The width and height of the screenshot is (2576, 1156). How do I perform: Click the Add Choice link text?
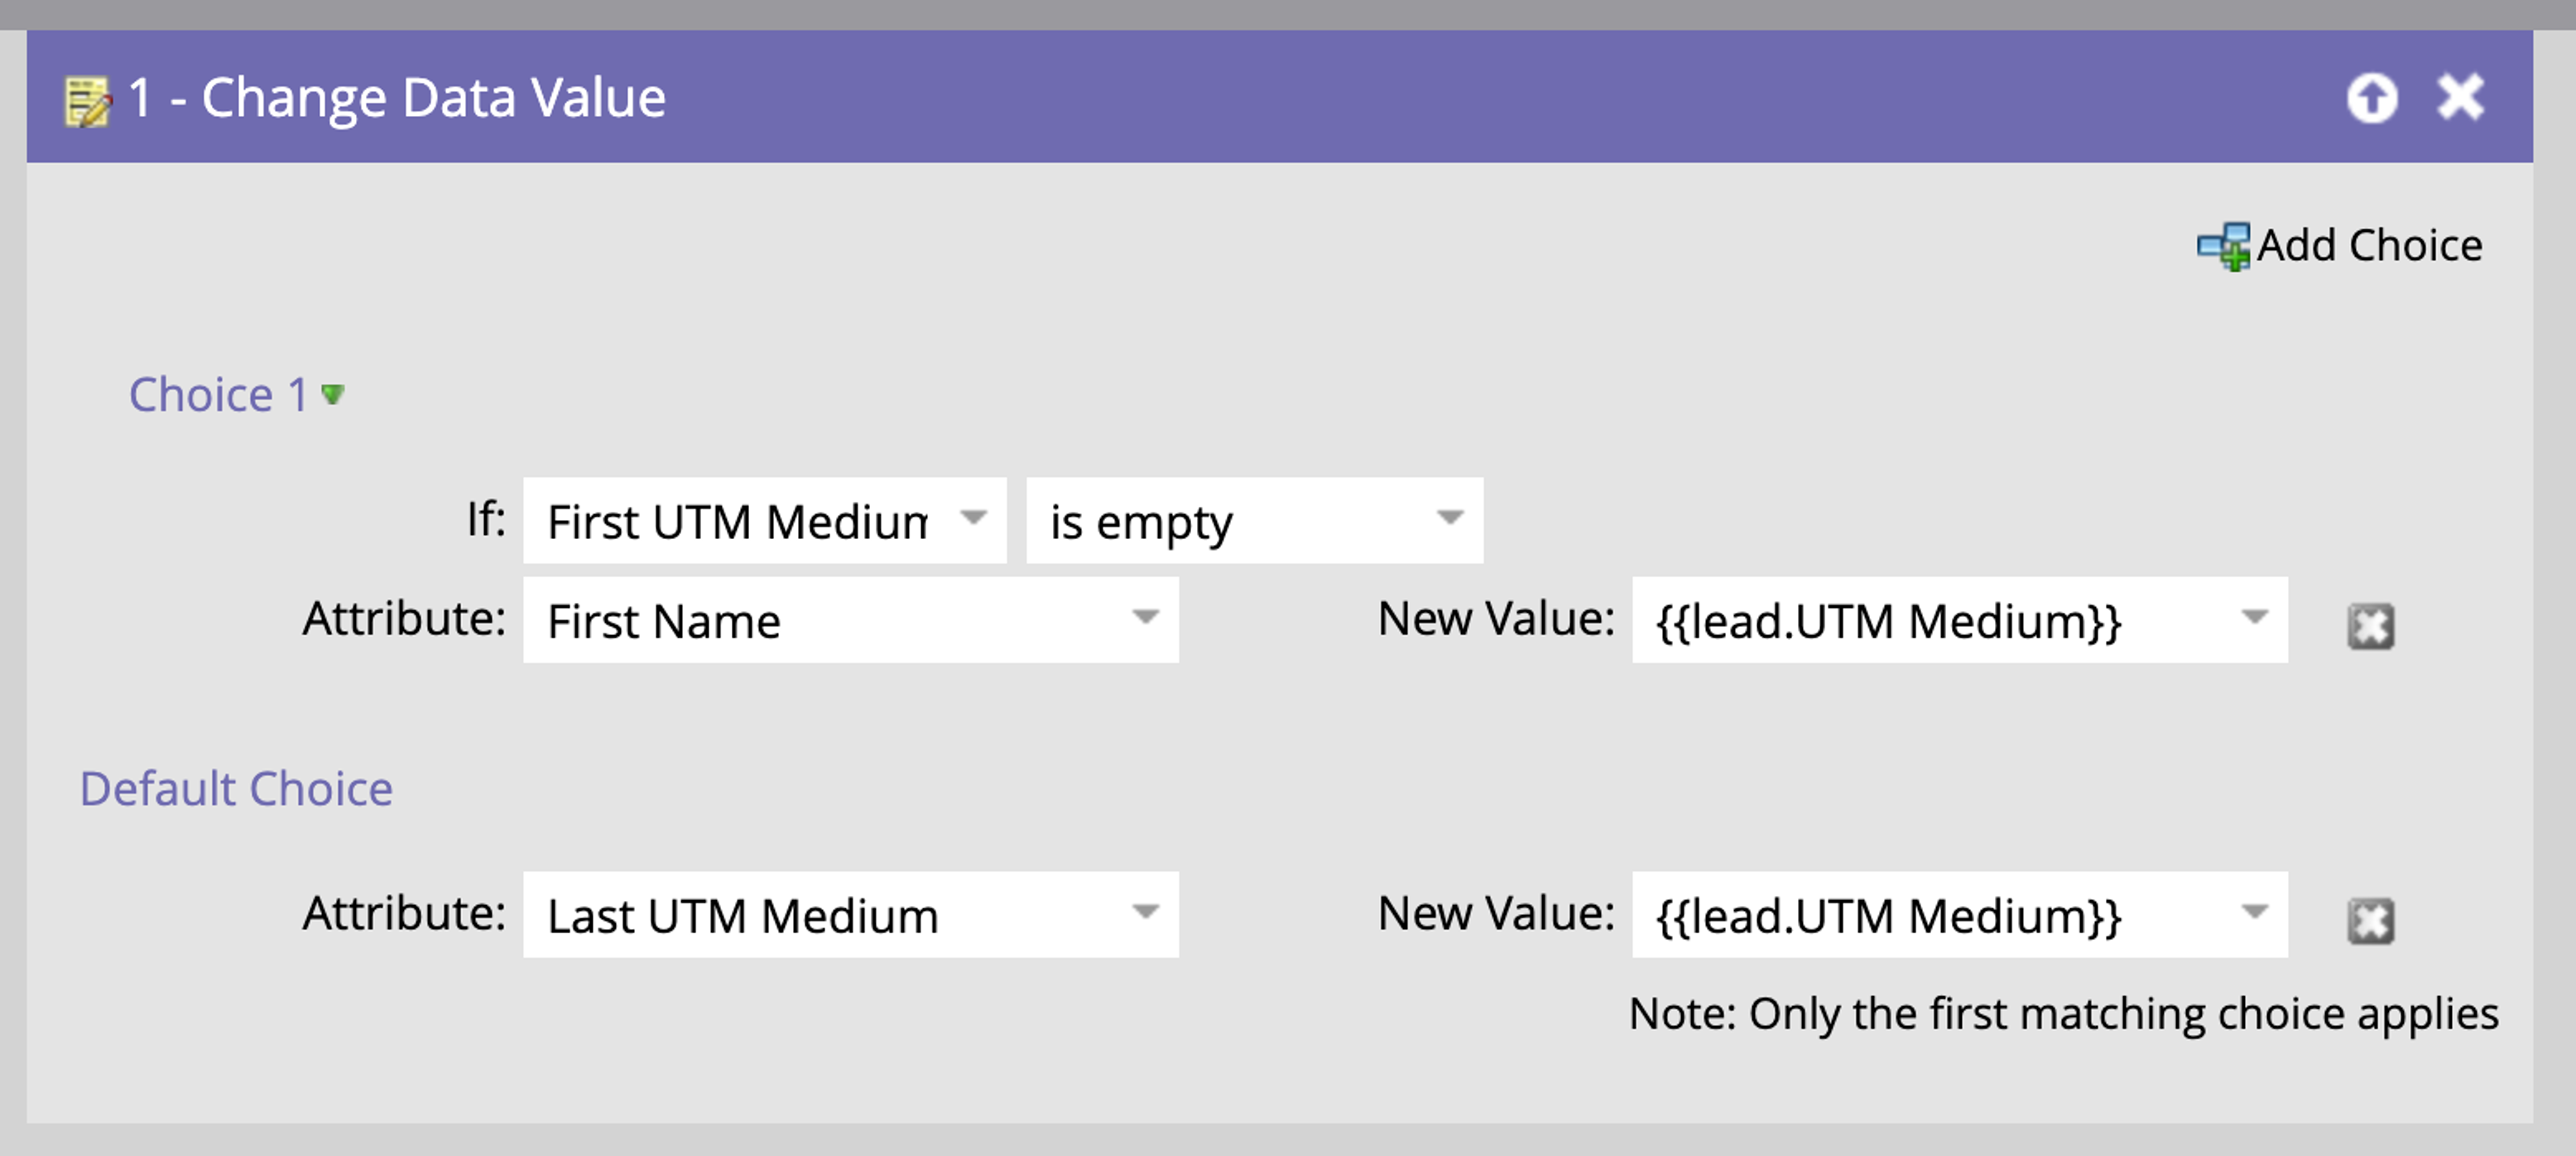(2369, 246)
